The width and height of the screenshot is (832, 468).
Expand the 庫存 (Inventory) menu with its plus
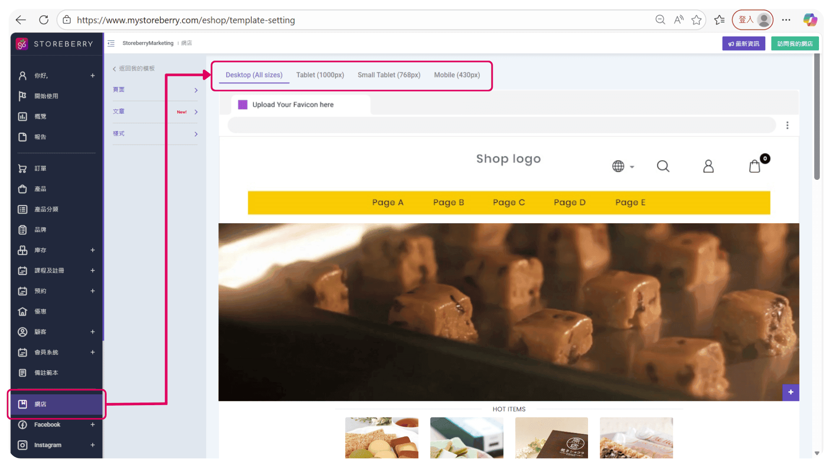93,250
